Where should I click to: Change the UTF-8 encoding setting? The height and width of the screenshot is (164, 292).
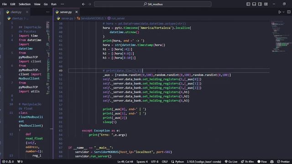pos(155,162)
